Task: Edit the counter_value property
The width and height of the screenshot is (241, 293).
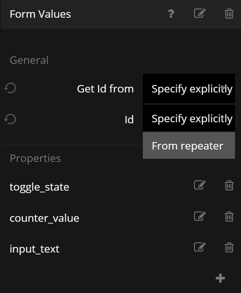Action: point(200,216)
